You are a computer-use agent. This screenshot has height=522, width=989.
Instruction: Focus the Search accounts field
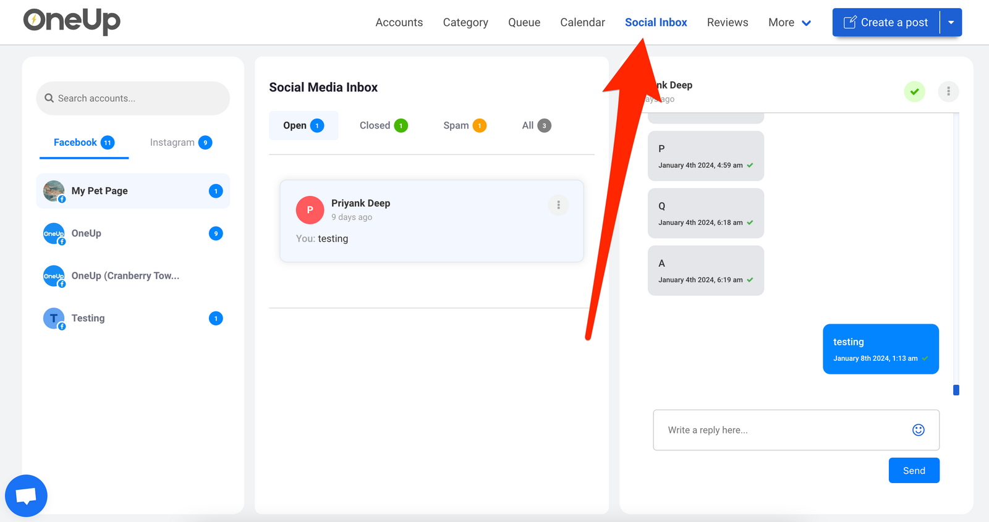tap(133, 98)
